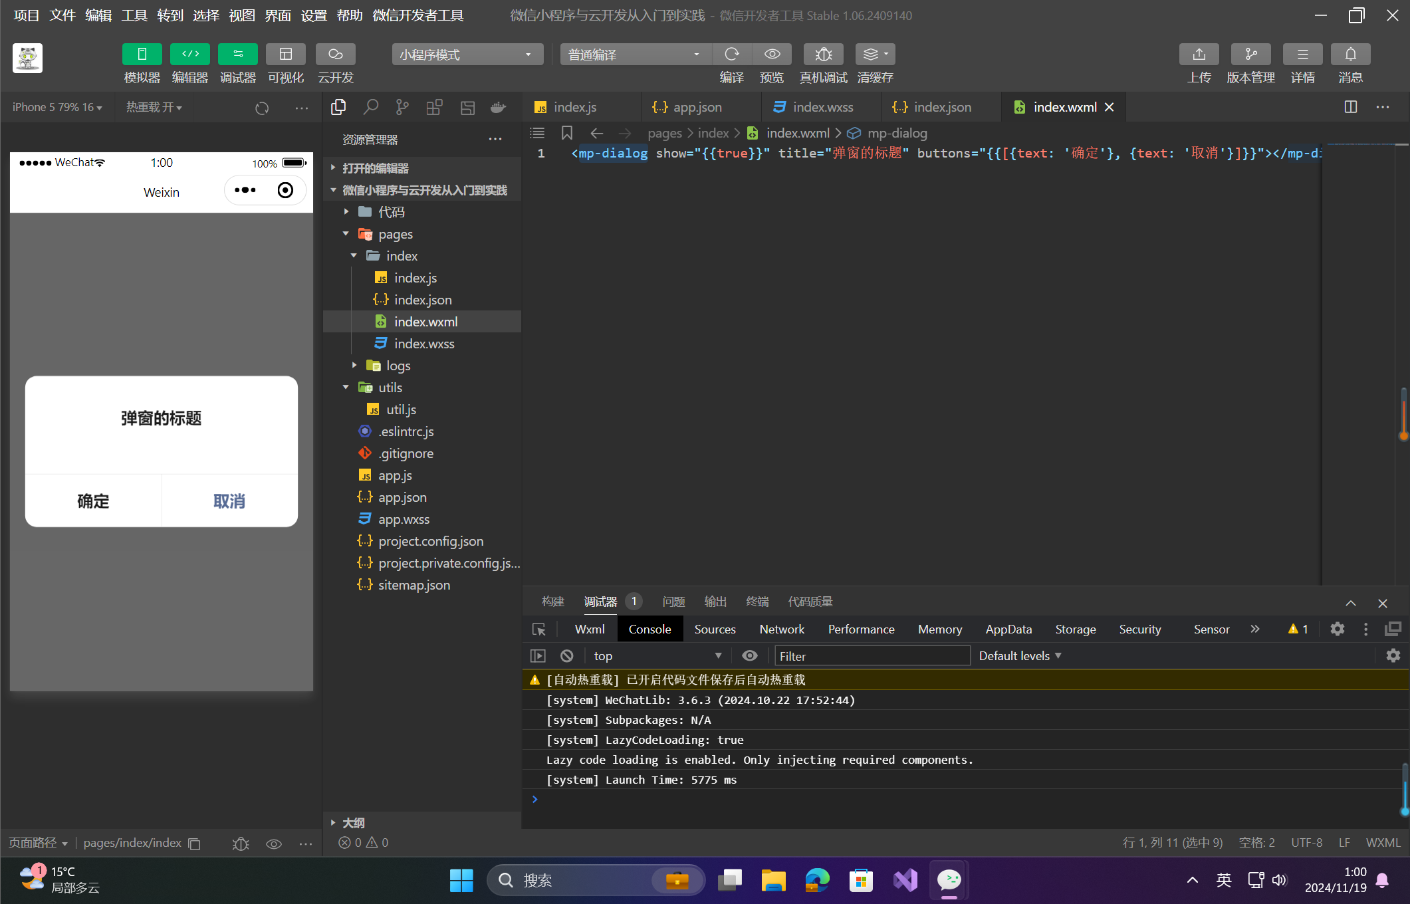Image resolution: width=1410 pixels, height=904 pixels.
Task: Open the 小程序模式 mode dropdown
Action: (467, 55)
